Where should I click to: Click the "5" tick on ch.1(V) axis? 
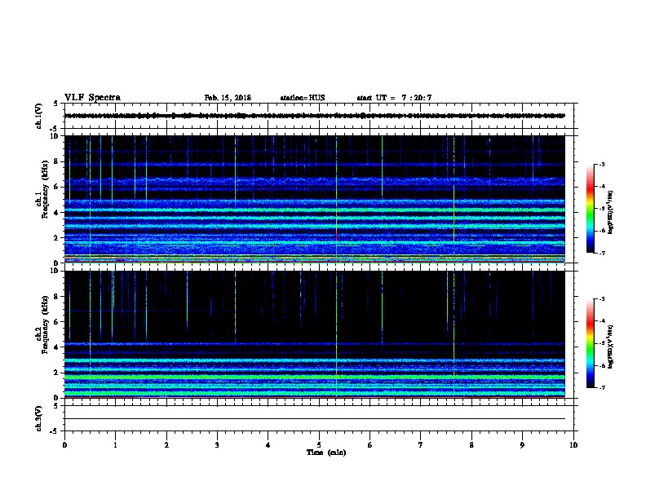pos(55,104)
